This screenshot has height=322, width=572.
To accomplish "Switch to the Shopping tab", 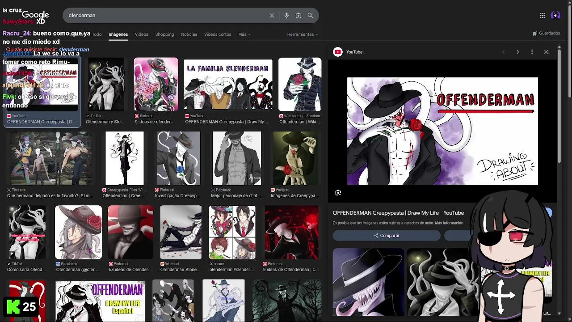I will pos(164,34).
